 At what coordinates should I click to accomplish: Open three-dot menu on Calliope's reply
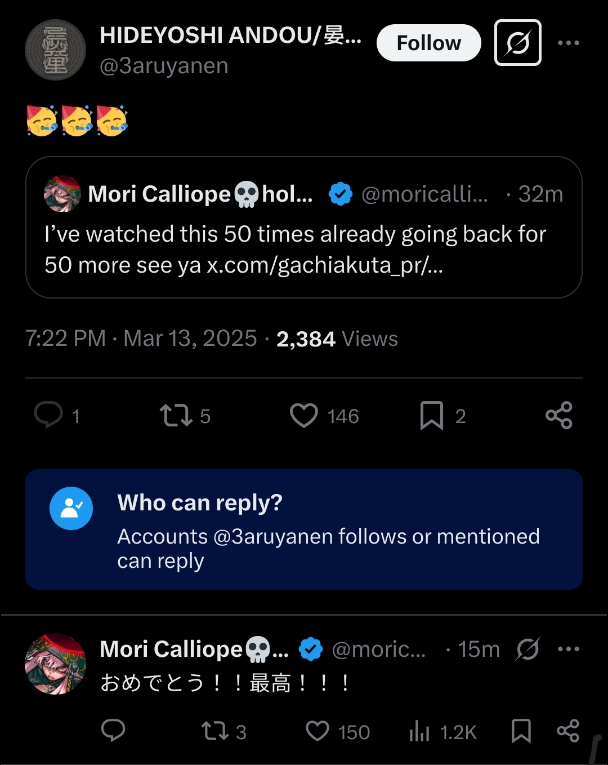(x=568, y=649)
